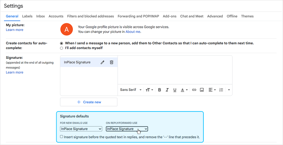Toggle underline formatting in signature editor
The height and width of the screenshot is (145, 283).
coord(175,90)
